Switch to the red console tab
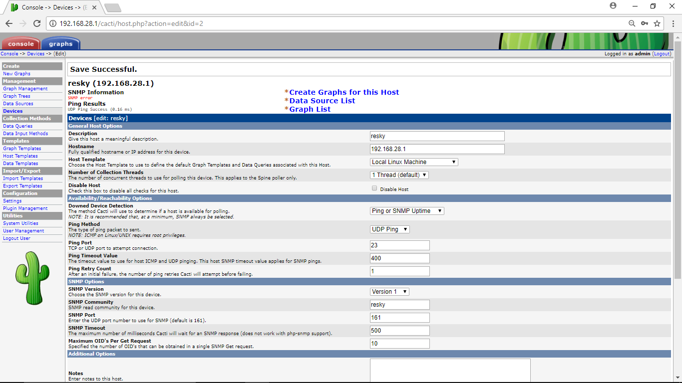This screenshot has height=383, width=682. [x=20, y=44]
